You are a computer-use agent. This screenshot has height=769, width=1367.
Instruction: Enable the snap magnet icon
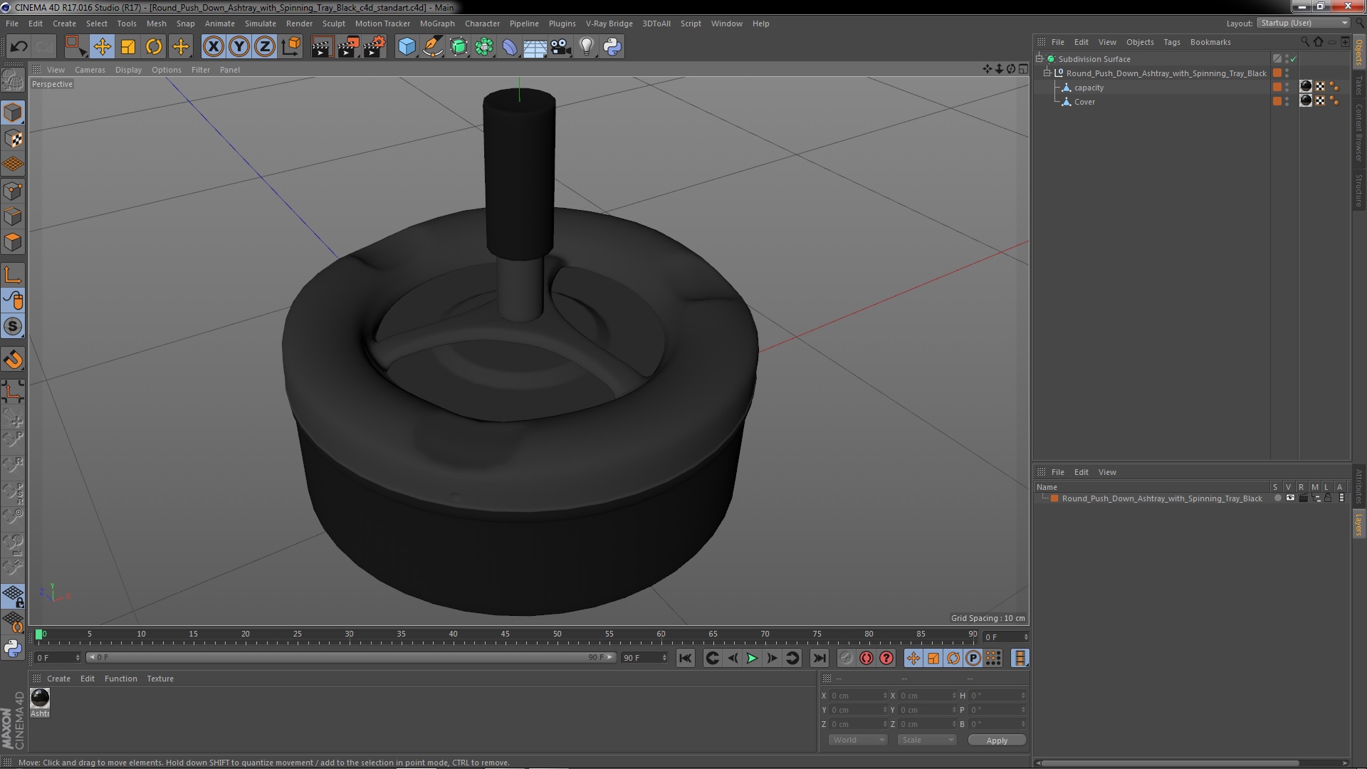pos(13,360)
